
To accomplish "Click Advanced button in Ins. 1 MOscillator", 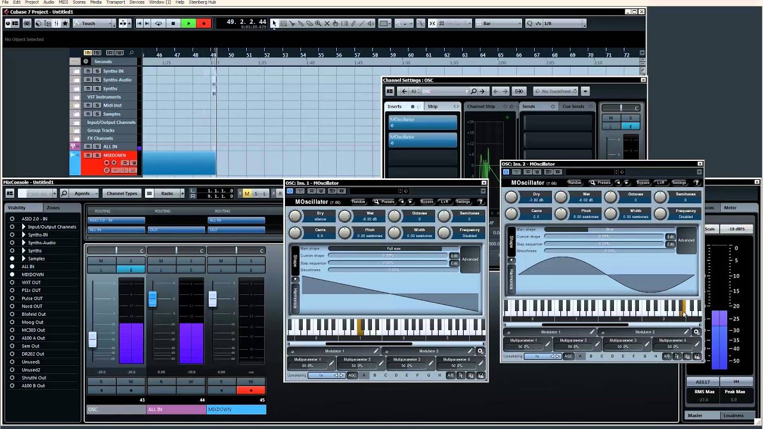I will 470,260.
